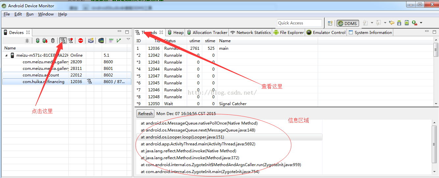Open the File menu

click(7, 14)
